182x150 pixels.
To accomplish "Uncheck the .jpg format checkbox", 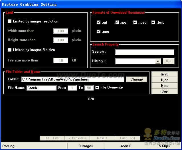I will (117, 22).
